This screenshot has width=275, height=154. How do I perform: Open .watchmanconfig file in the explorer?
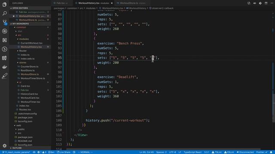pos(27,113)
